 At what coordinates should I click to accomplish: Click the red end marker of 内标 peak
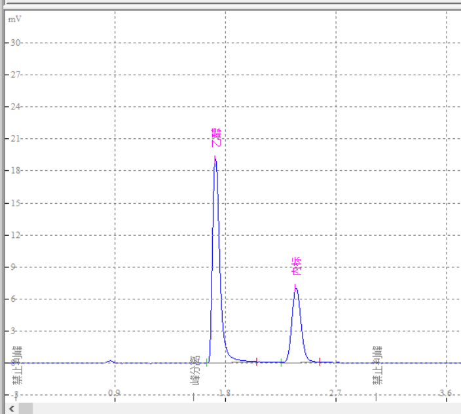click(x=320, y=362)
